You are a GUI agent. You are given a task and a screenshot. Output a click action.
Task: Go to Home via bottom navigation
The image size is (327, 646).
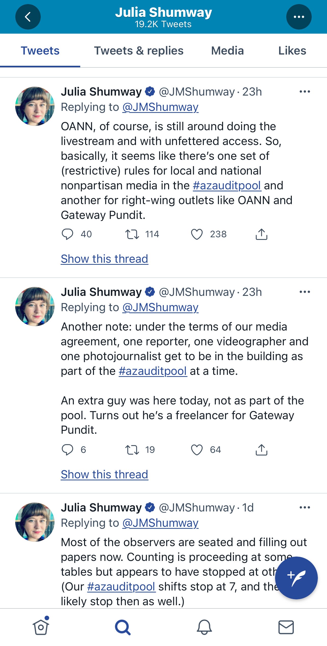(x=41, y=627)
